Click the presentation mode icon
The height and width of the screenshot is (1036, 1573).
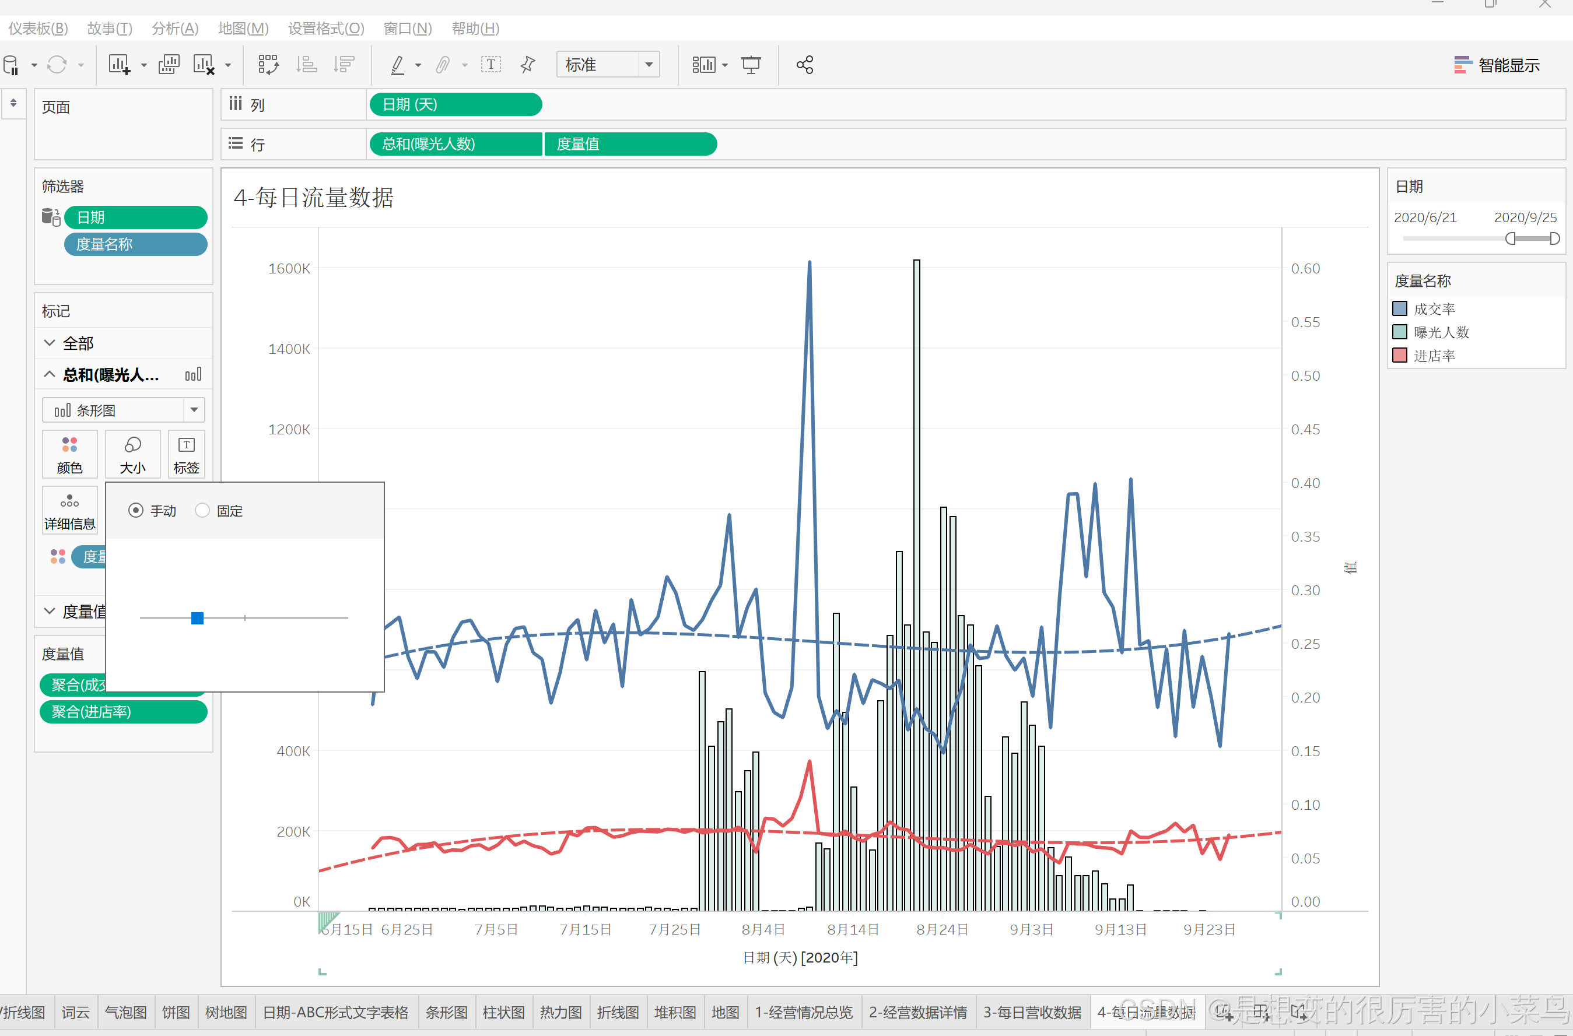point(751,65)
